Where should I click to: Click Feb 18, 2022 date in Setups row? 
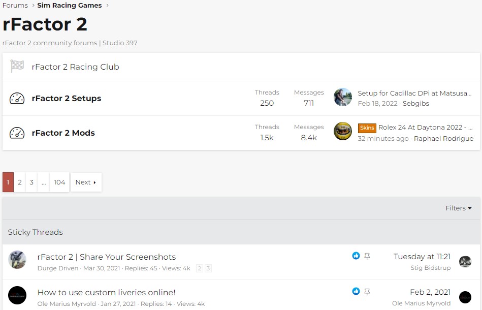pos(378,103)
